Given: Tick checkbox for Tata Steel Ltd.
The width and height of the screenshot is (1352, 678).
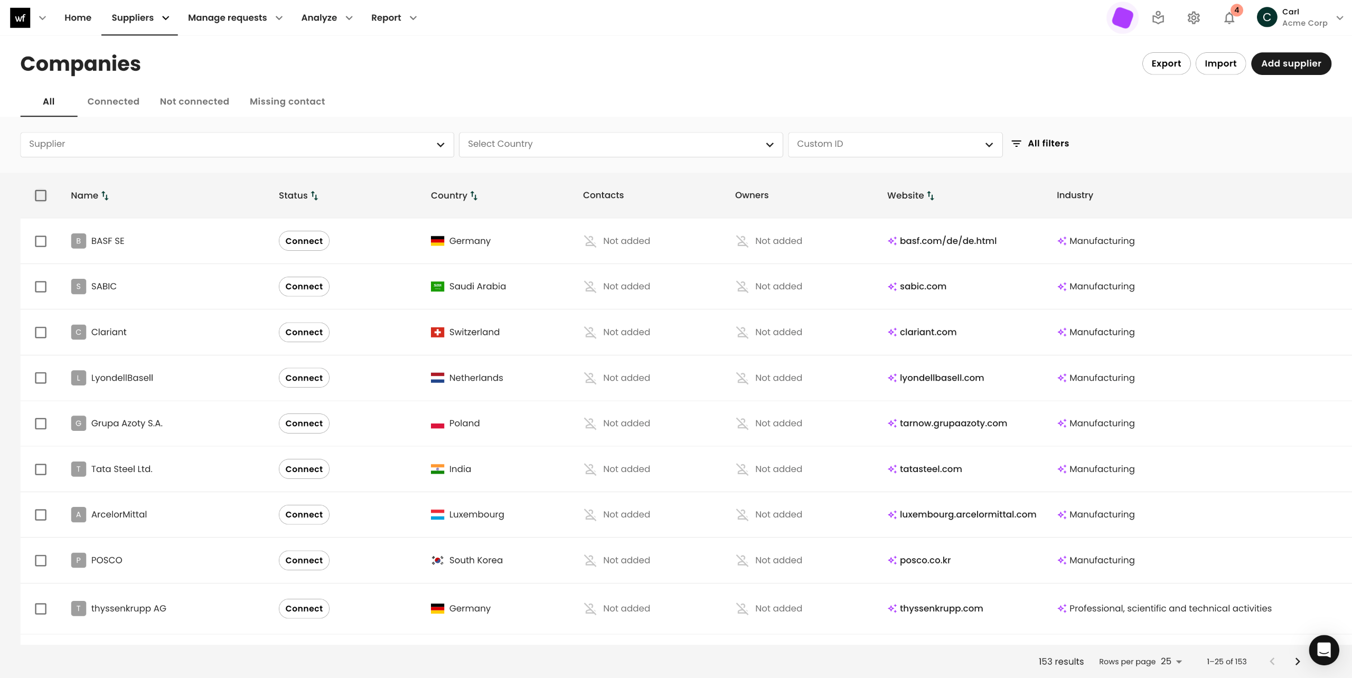Looking at the screenshot, I should point(41,469).
